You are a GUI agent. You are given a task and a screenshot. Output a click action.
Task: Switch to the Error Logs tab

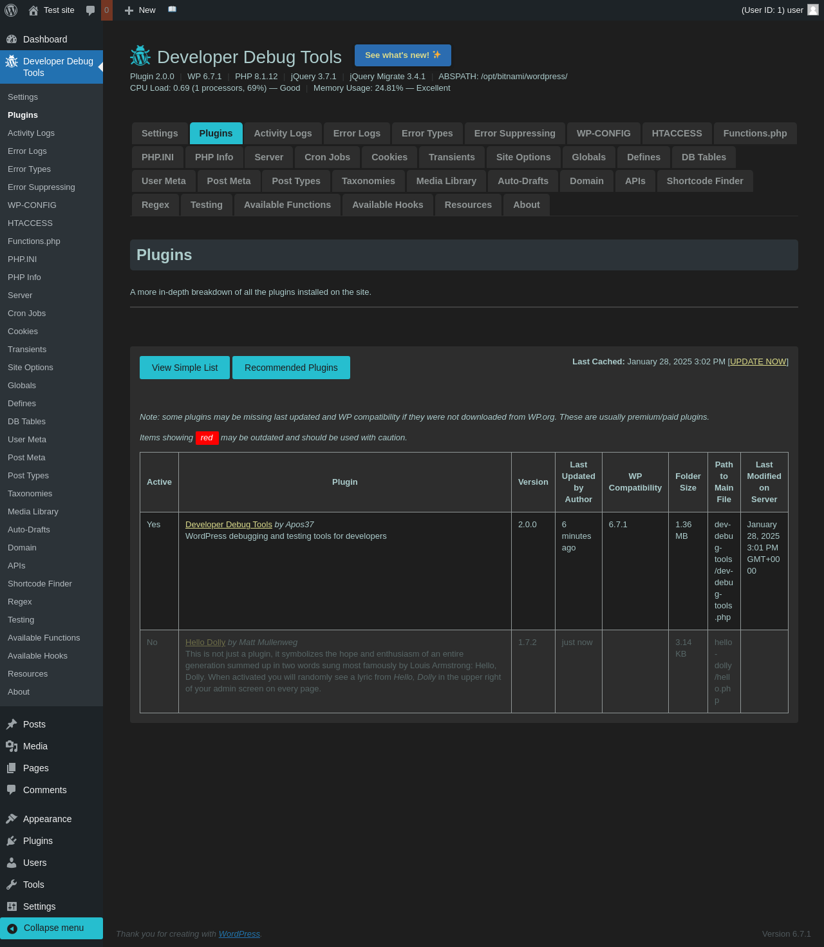tap(357, 133)
